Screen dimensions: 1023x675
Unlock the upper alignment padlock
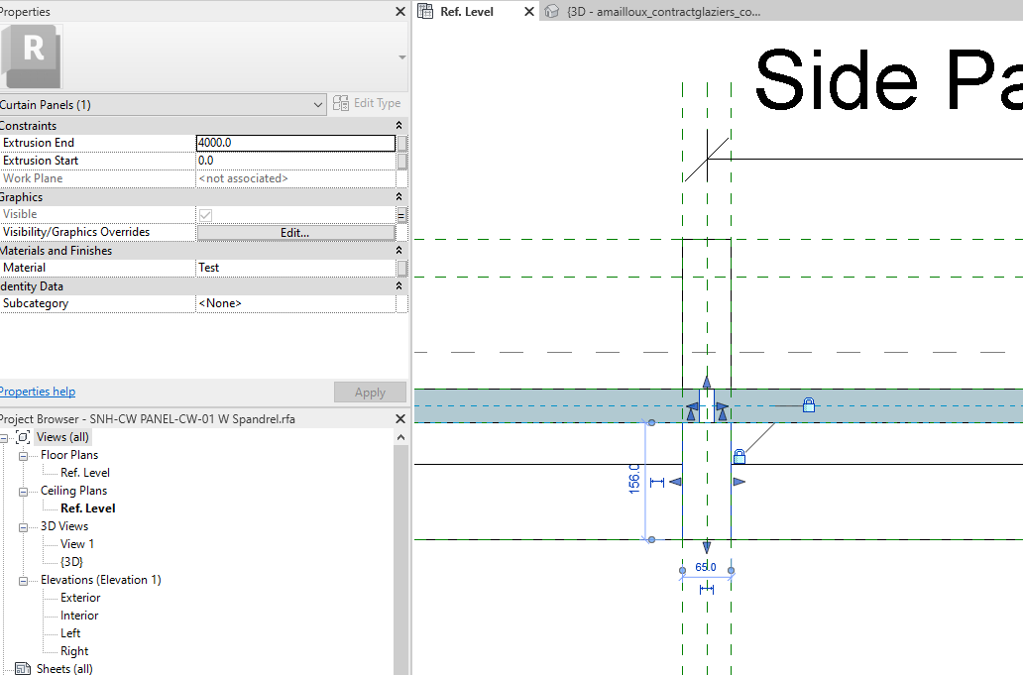tap(809, 404)
